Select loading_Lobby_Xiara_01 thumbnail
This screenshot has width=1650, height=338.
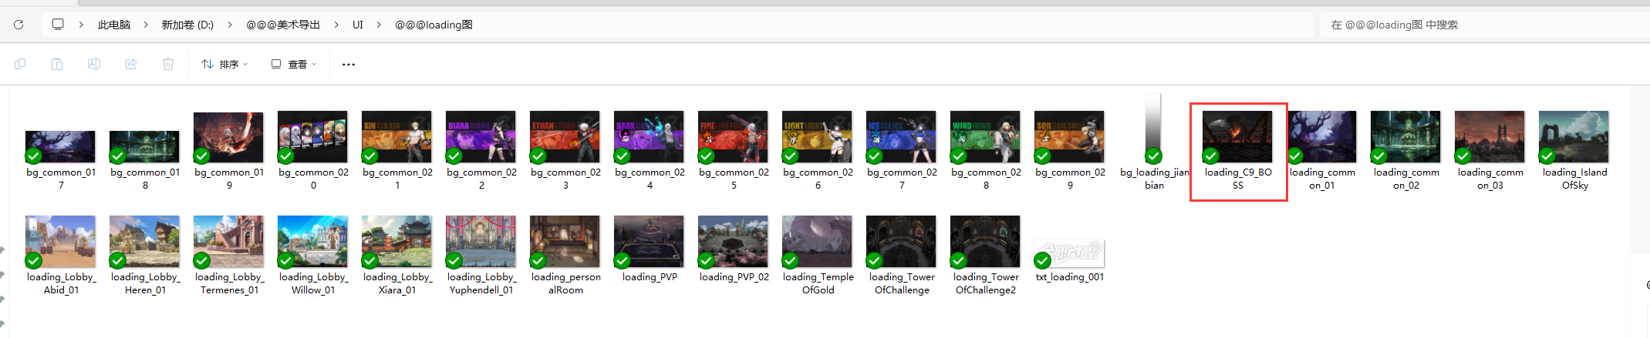click(x=396, y=242)
